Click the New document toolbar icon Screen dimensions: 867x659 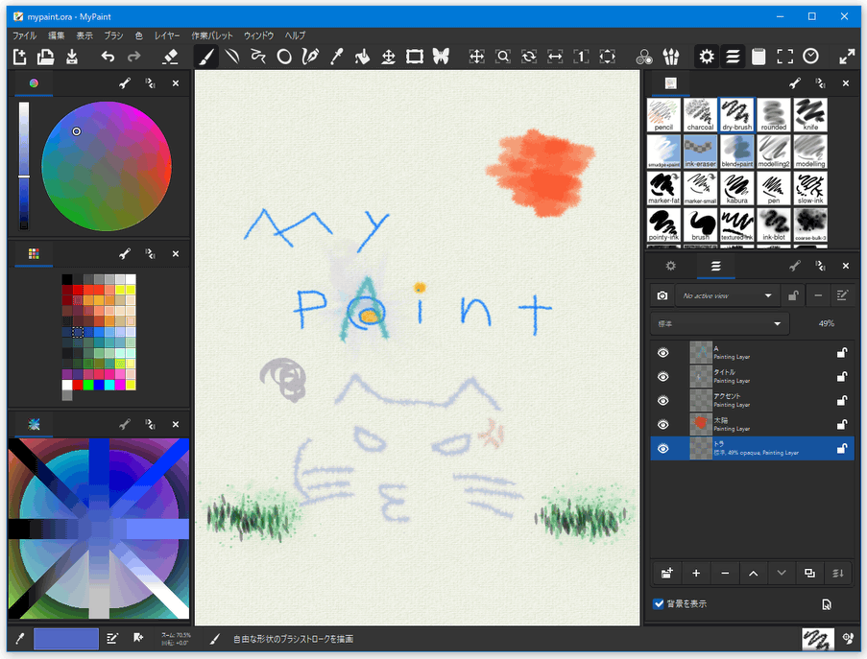[x=19, y=57]
